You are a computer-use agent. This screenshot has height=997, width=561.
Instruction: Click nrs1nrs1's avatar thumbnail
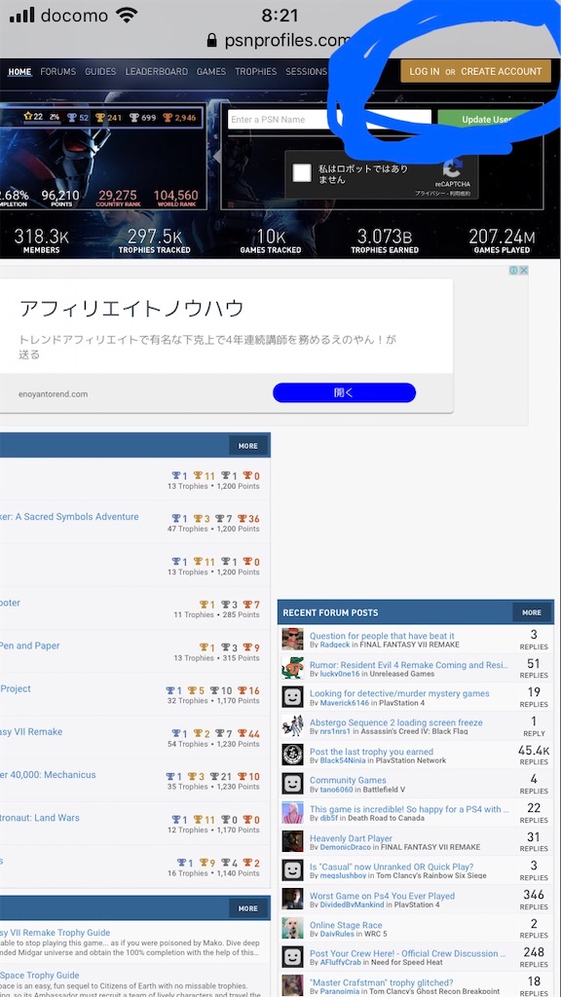292,725
